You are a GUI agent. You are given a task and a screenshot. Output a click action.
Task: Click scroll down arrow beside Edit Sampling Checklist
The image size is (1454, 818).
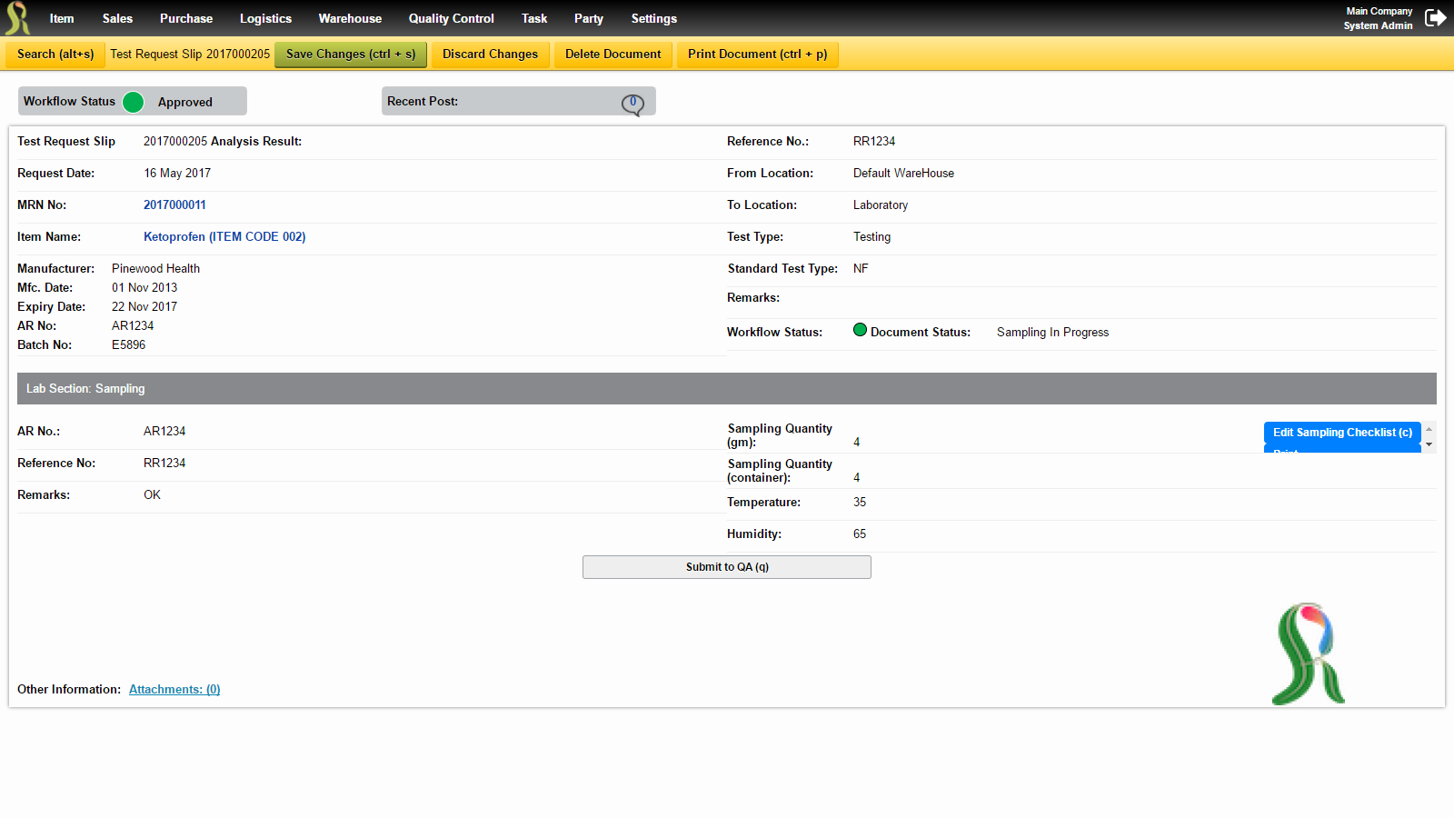[1429, 444]
